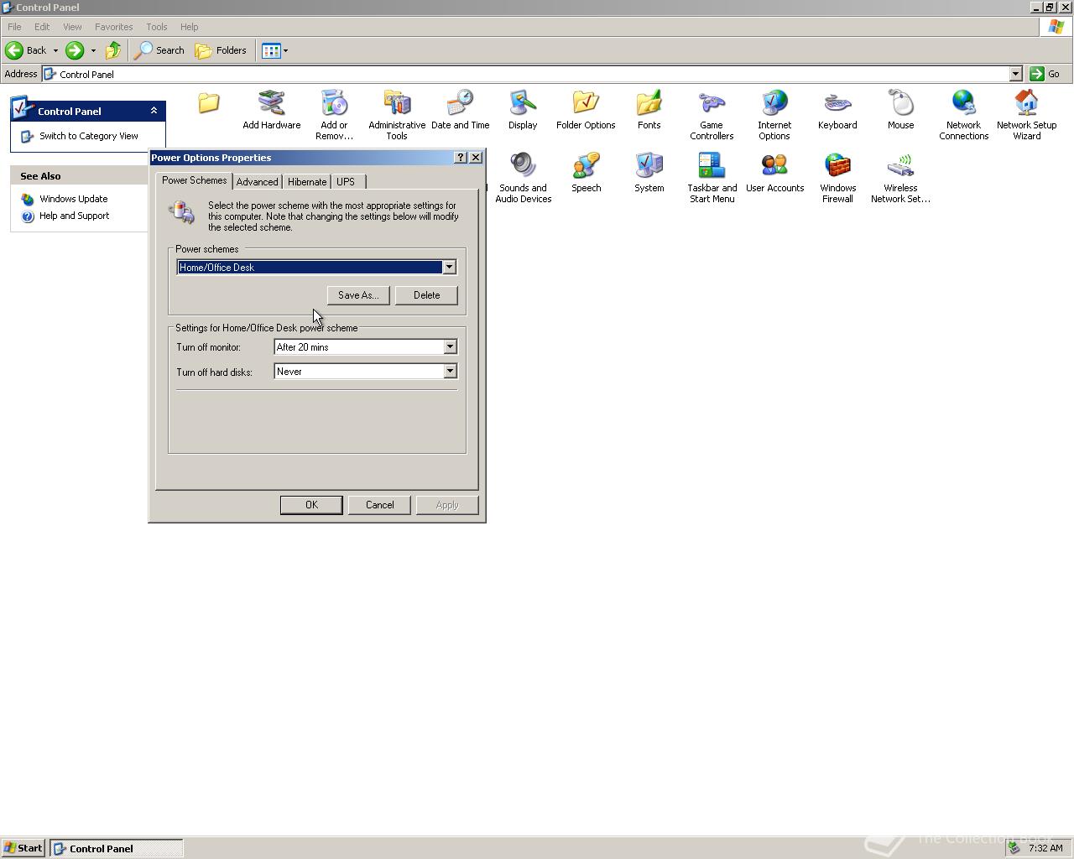Open Network Setup Wizard icon
Image resolution: width=1074 pixels, height=859 pixels.
click(x=1026, y=115)
